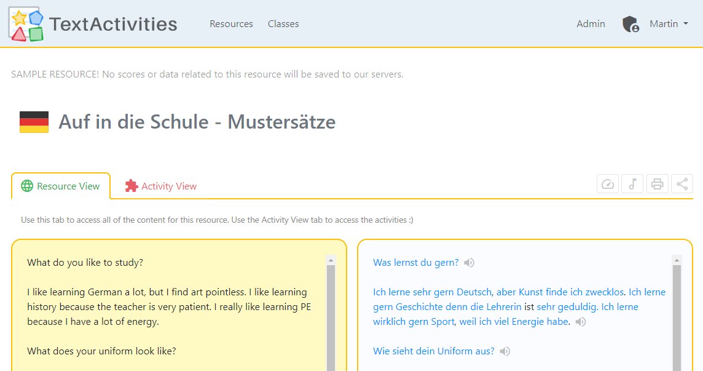Image resolution: width=703 pixels, height=371 pixels.
Task: Click 'What does your uniform look like?' text
Action: pos(101,351)
